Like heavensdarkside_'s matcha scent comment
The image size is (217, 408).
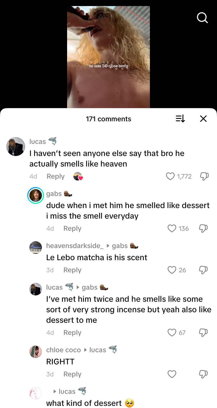point(172,270)
